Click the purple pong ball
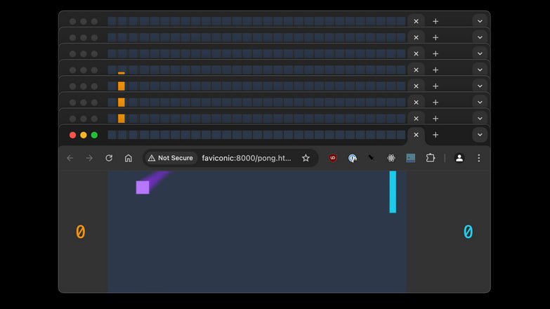550x309 pixels. tap(143, 188)
